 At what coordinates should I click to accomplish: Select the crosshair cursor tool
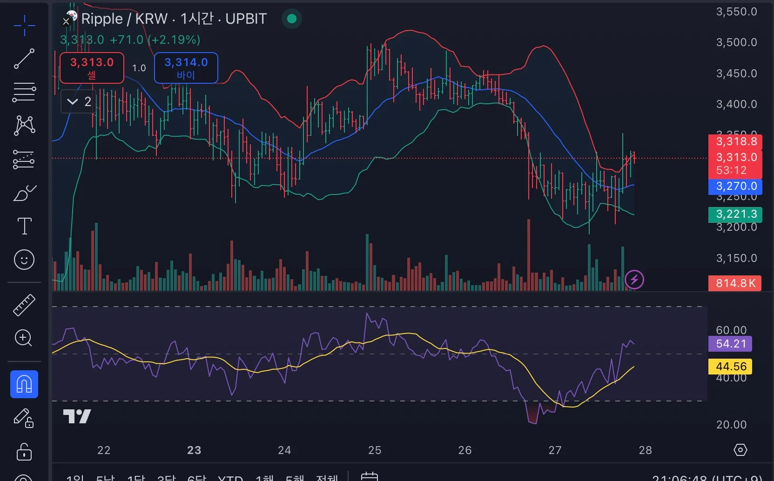(24, 25)
